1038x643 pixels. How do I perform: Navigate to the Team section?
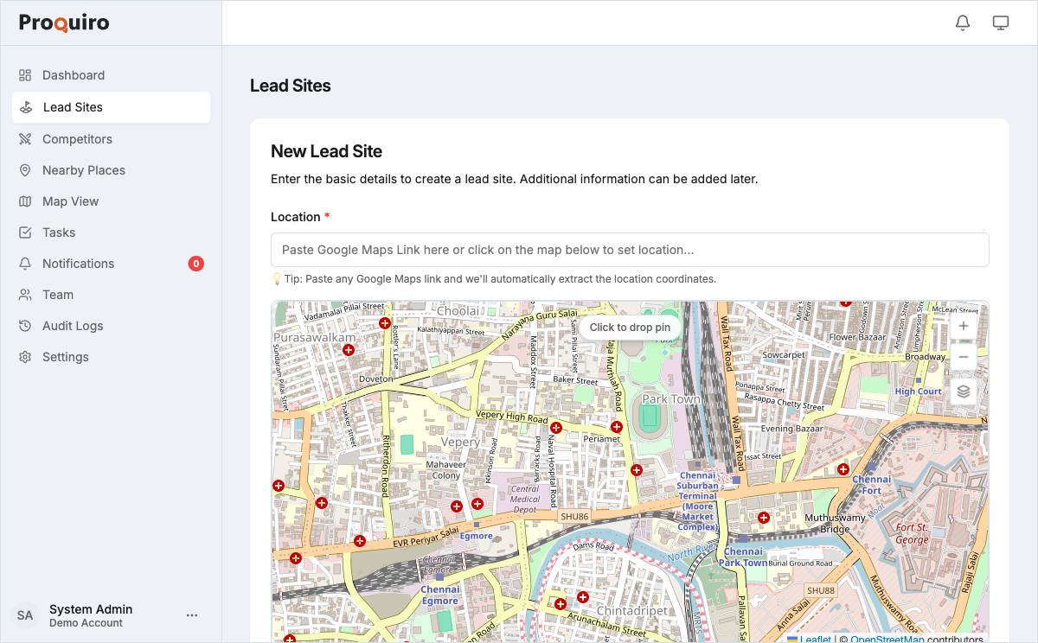pyautogui.click(x=58, y=295)
